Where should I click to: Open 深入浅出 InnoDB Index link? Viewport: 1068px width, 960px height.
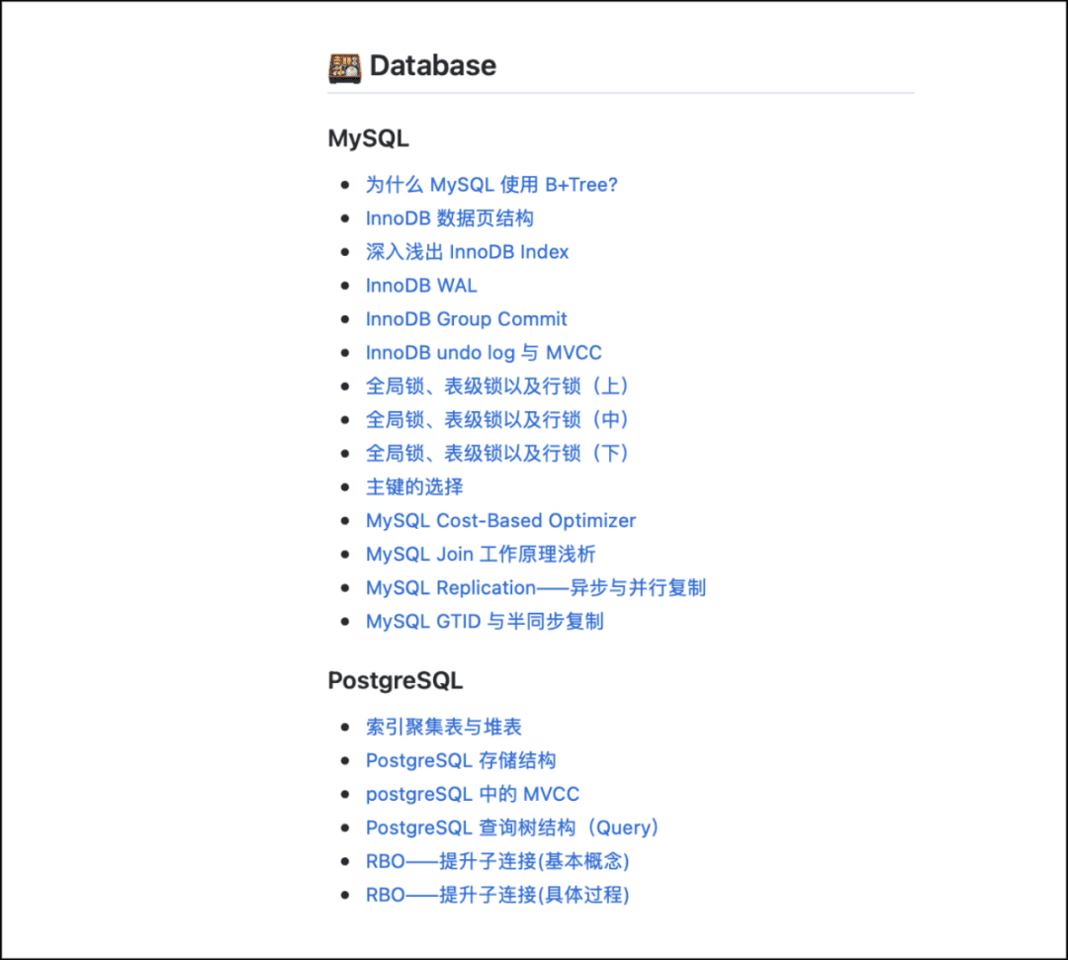(x=467, y=252)
